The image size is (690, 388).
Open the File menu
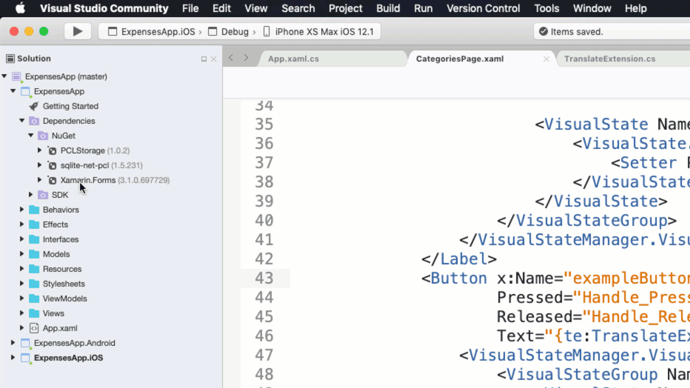tap(190, 8)
